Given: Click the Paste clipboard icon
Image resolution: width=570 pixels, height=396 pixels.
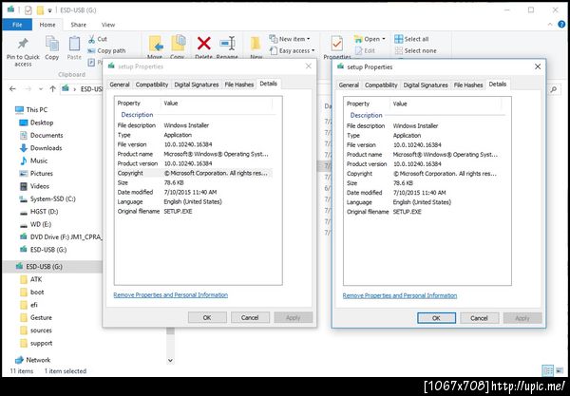Looking at the screenshot, I should coord(74,44).
